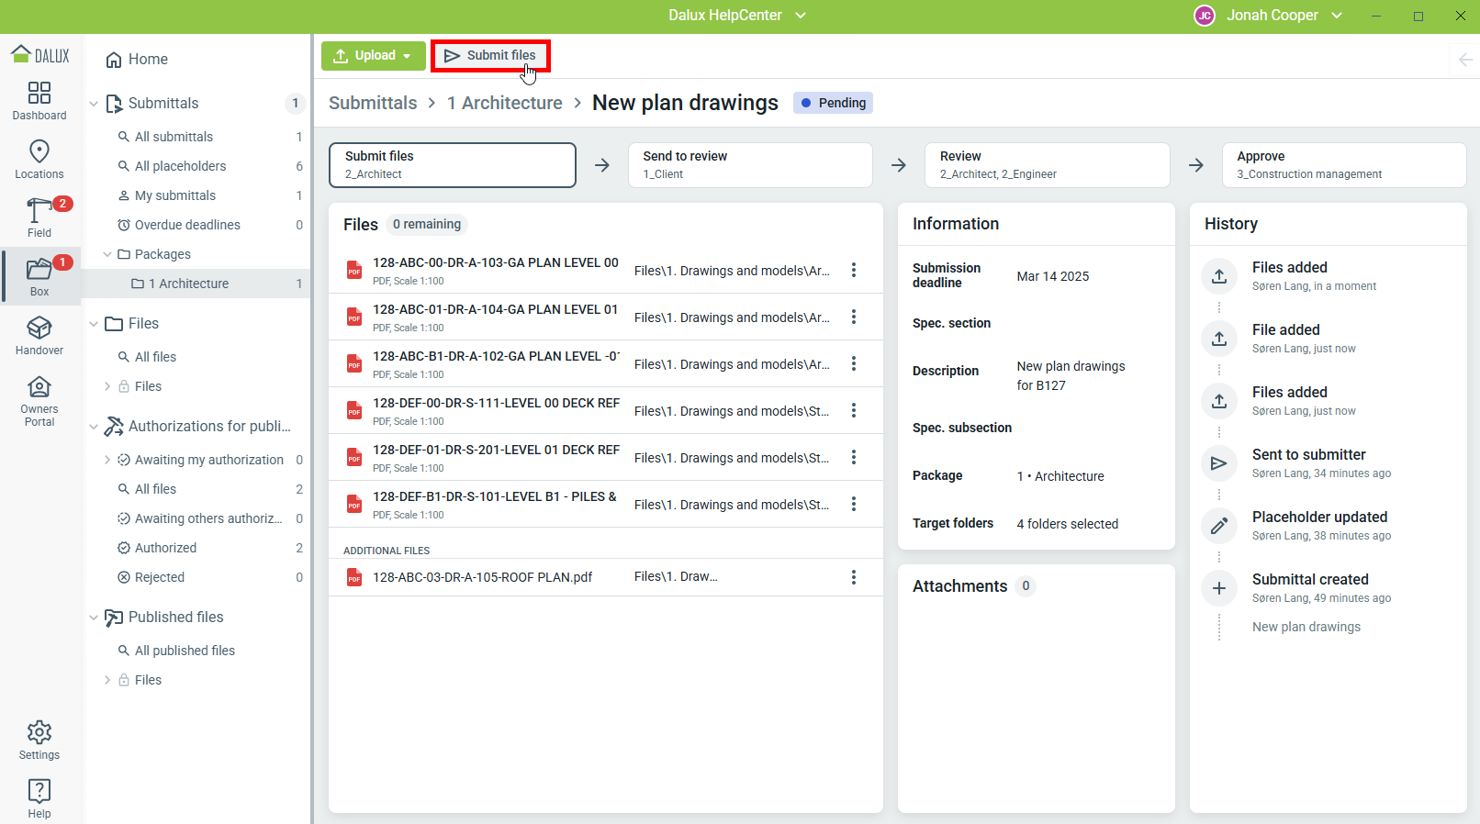
Task: Navigate to the 1 Architecture breadcrumb
Action: [x=504, y=104]
